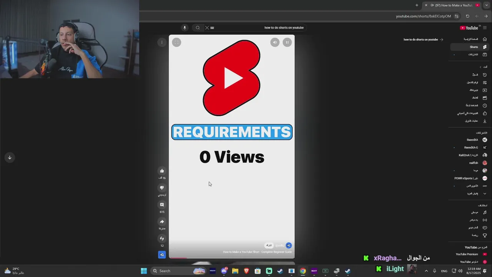
Task: Open watch History in sidebar
Action: click(469, 75)
